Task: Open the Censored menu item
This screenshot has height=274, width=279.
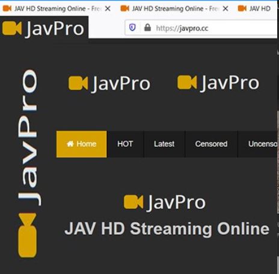Action: 211,144
